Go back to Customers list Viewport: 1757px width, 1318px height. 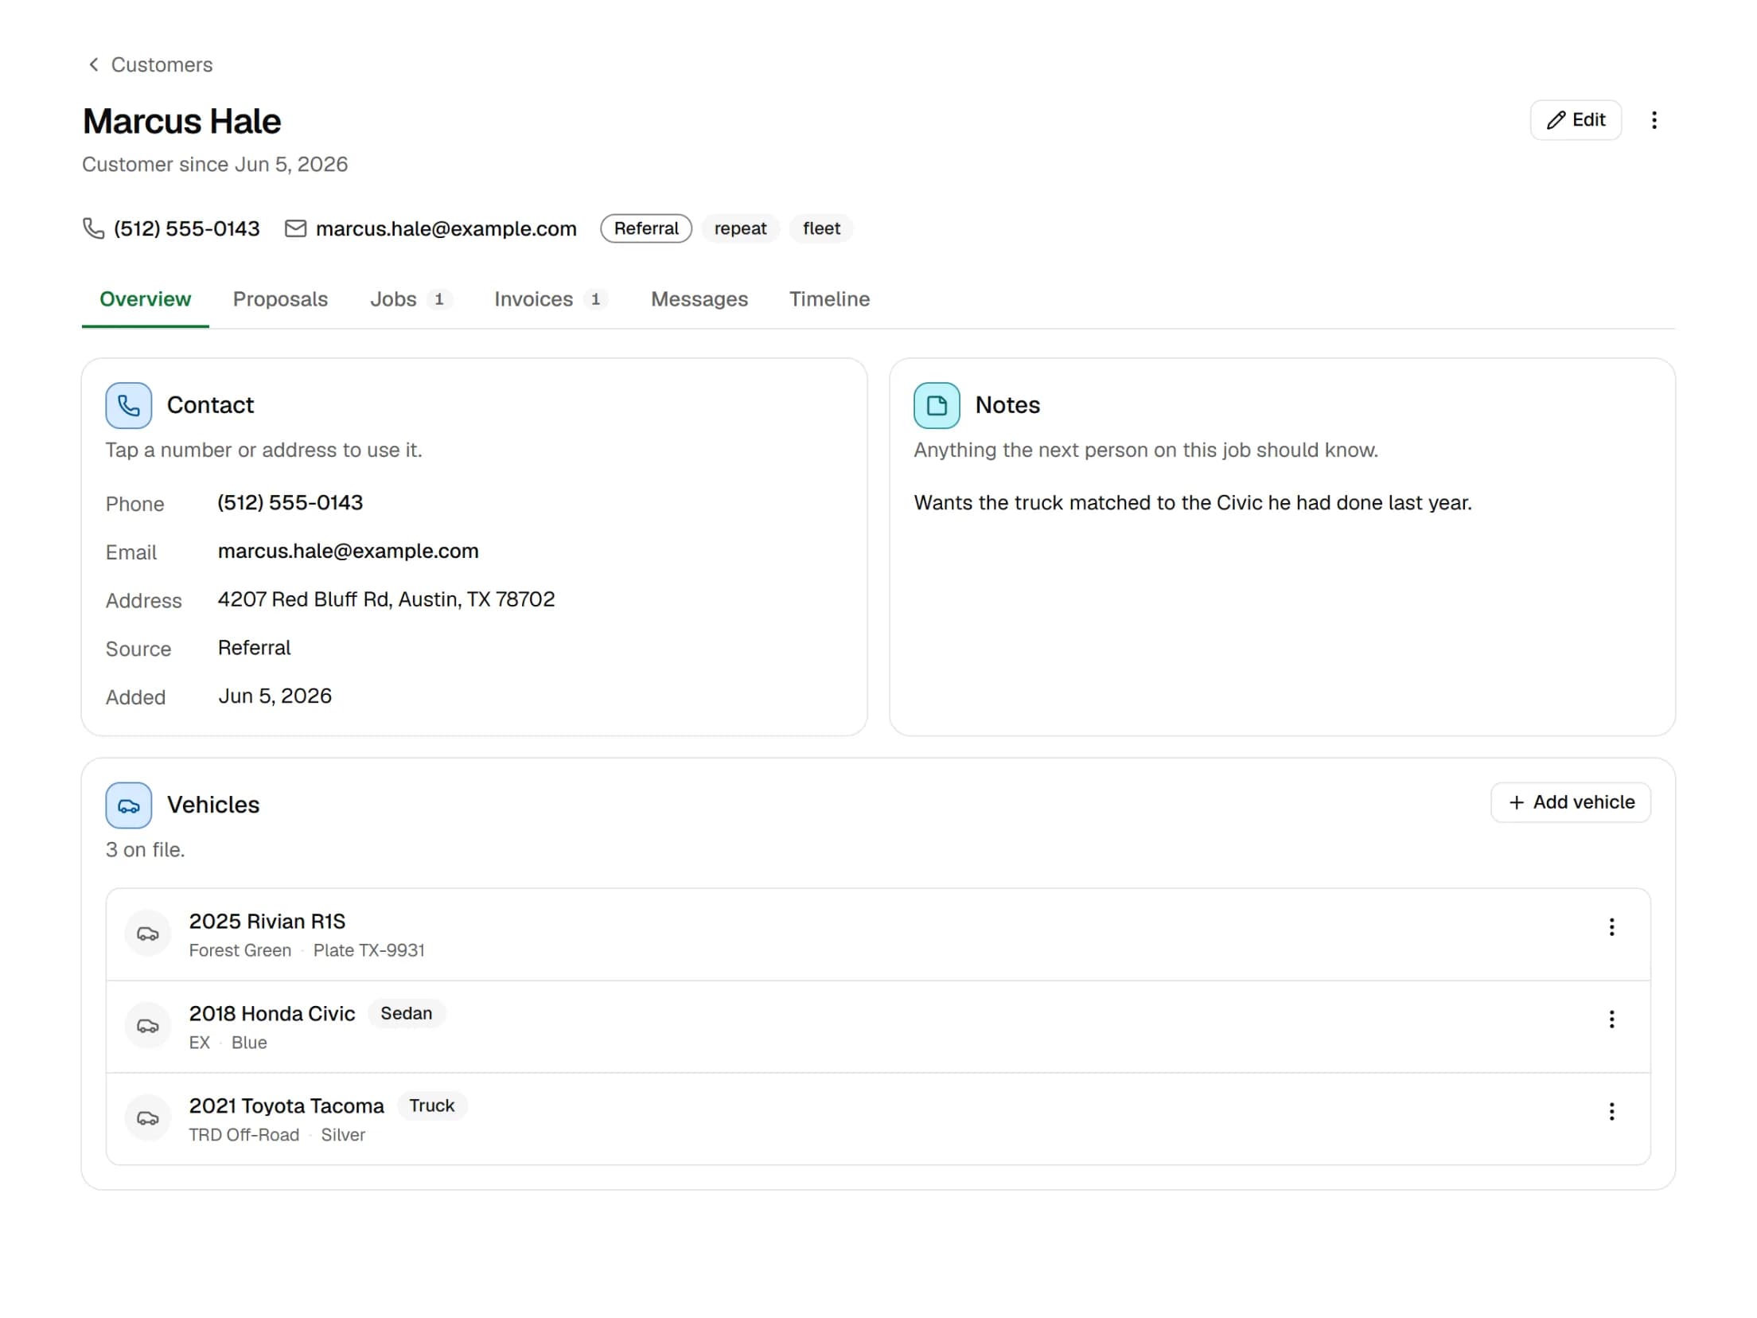[x=150, y=64]
